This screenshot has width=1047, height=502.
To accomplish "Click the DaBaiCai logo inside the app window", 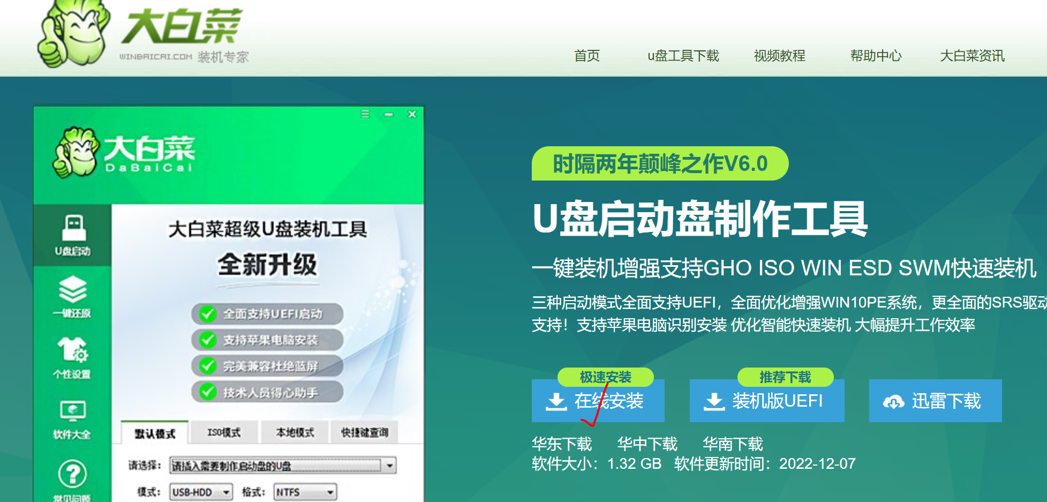I will click(124, 153).
